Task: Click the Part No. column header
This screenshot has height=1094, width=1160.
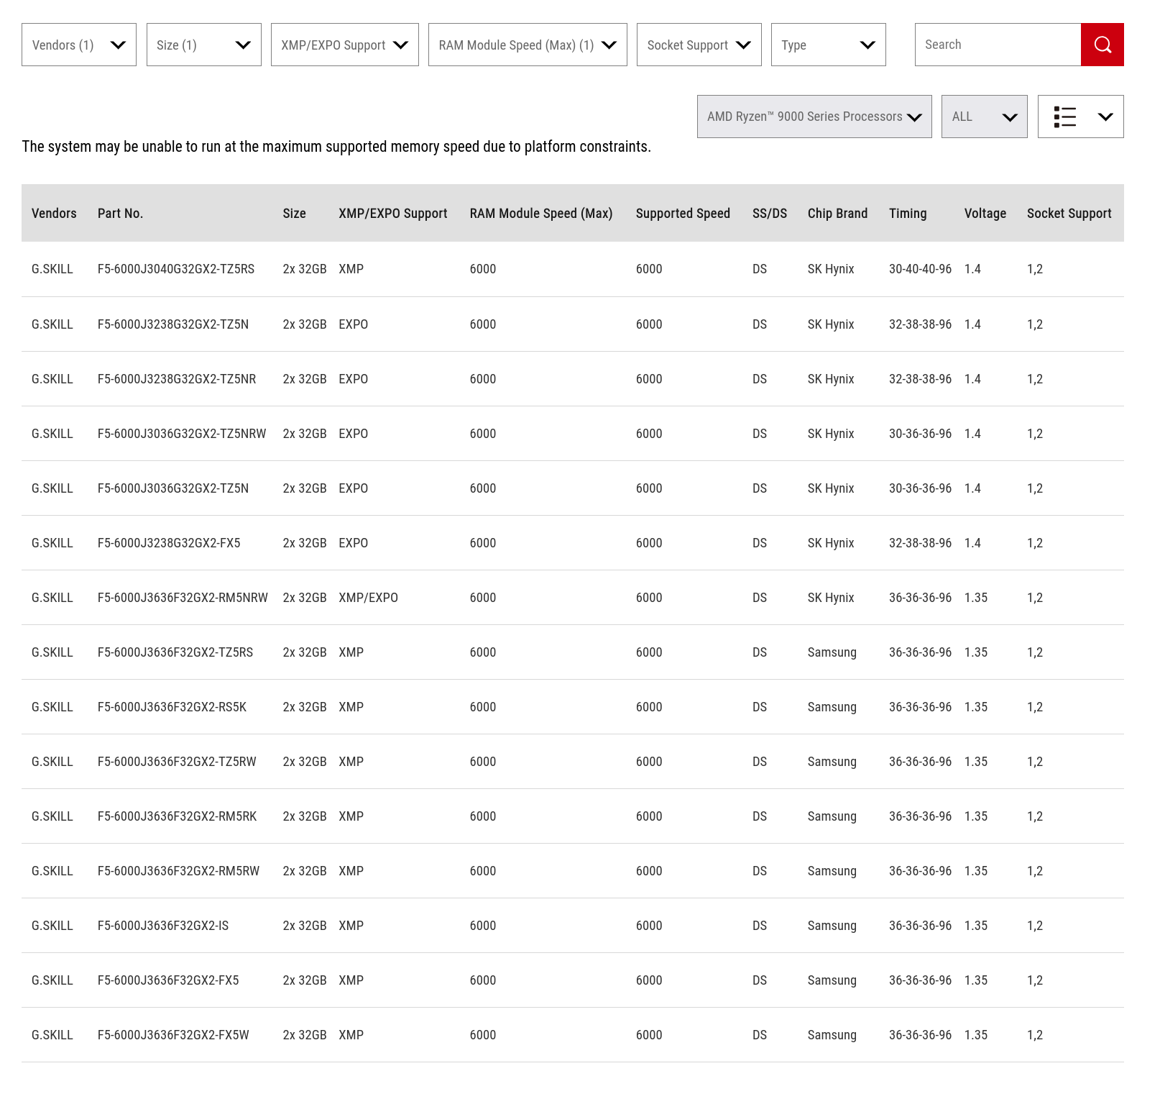Action: click(x=120, y=214)
